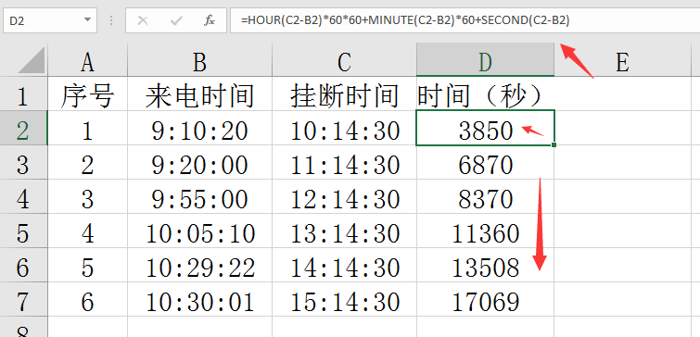700x337 pixels.
Task: Click the 来电时间 header cell
Action: (x=199, y=94)
